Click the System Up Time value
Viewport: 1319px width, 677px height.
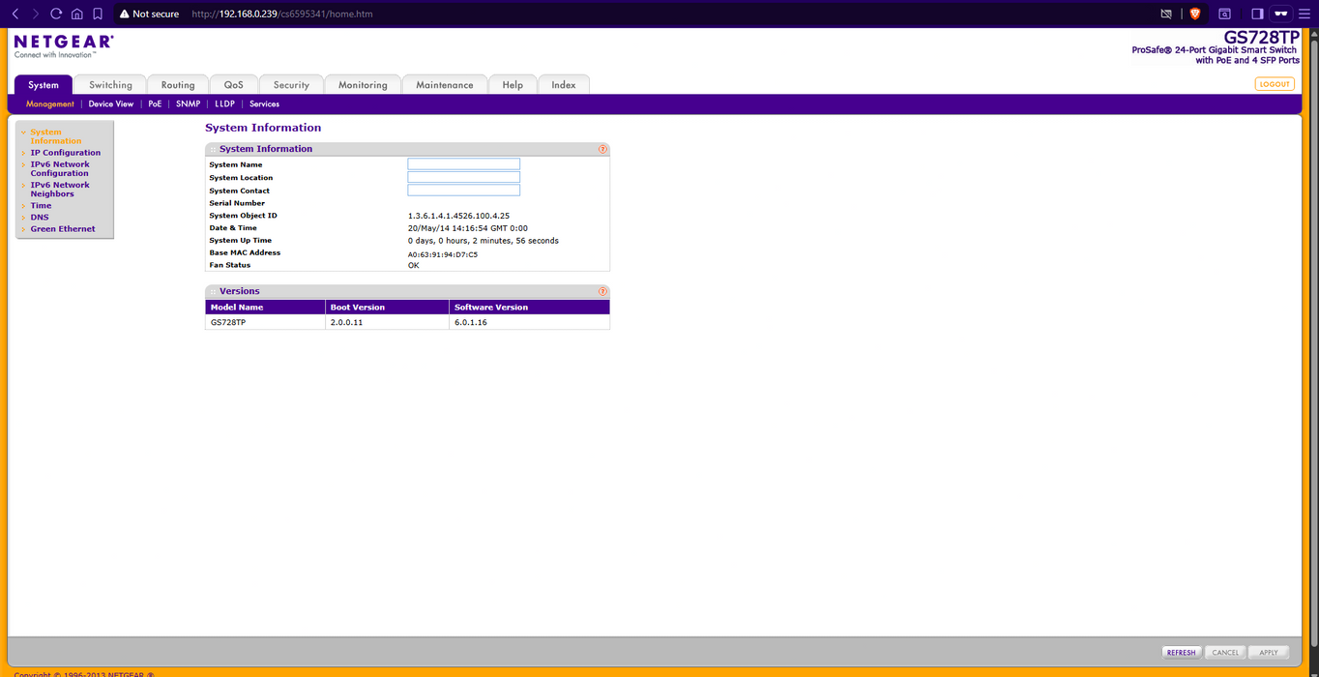484,241
